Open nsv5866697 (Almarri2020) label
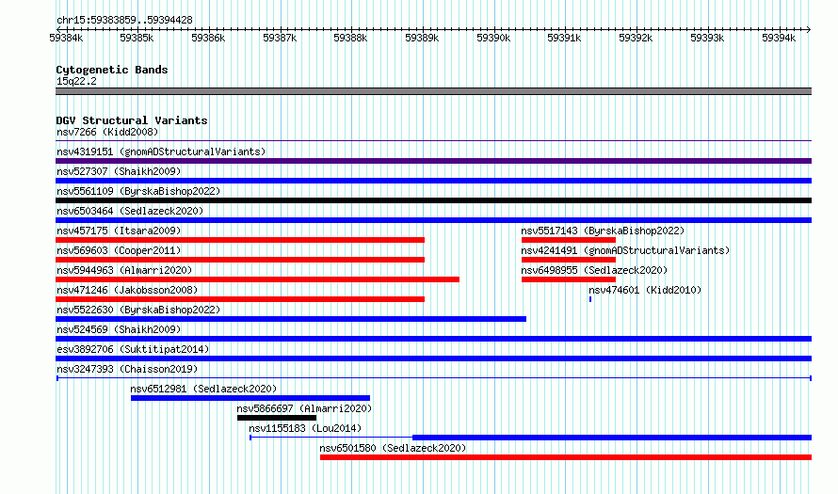This screenshot has height=494, width=838. (x=304, y=408)
